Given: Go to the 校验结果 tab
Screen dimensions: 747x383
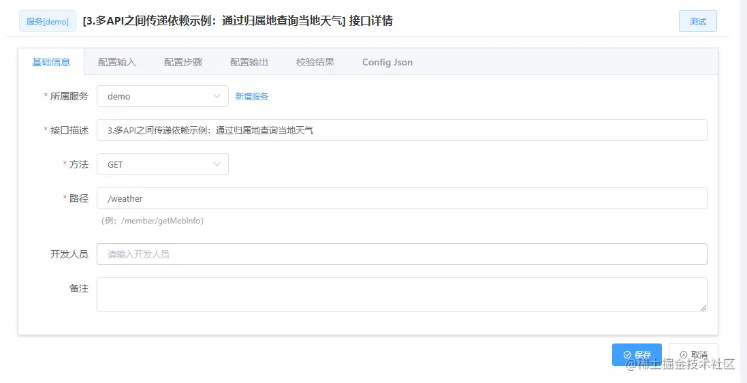Looking at the screenshot, I should click(315, 63).
